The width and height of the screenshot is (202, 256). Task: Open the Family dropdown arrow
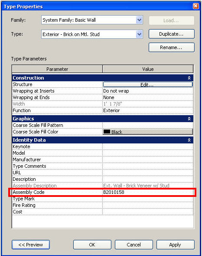(139, 20)
